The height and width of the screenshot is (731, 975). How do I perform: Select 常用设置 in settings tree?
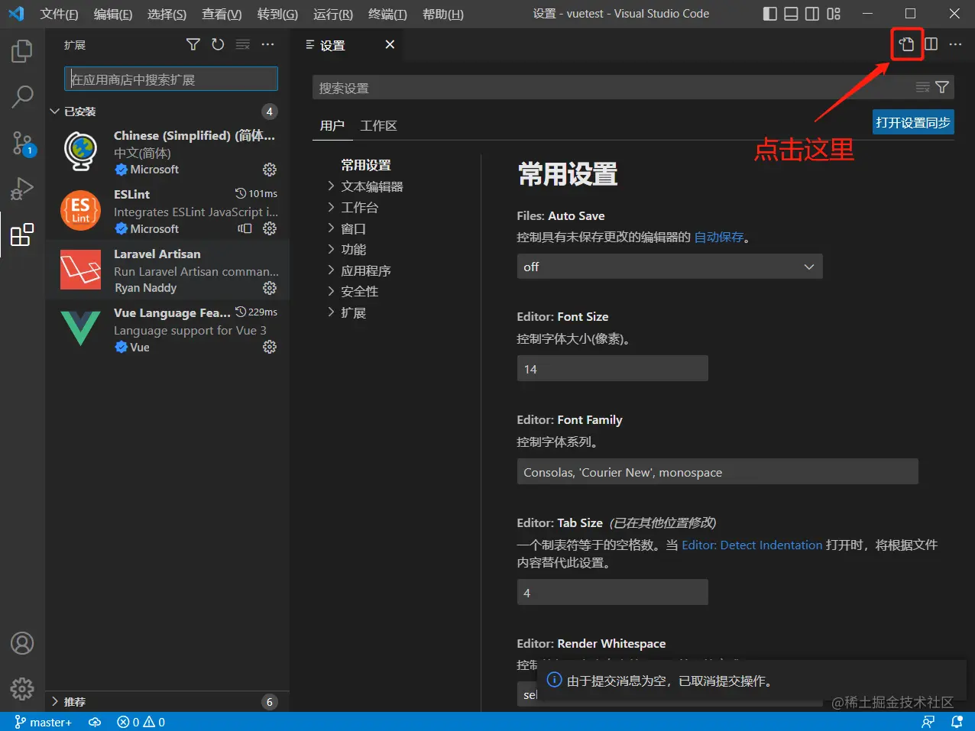coord(366,165)
